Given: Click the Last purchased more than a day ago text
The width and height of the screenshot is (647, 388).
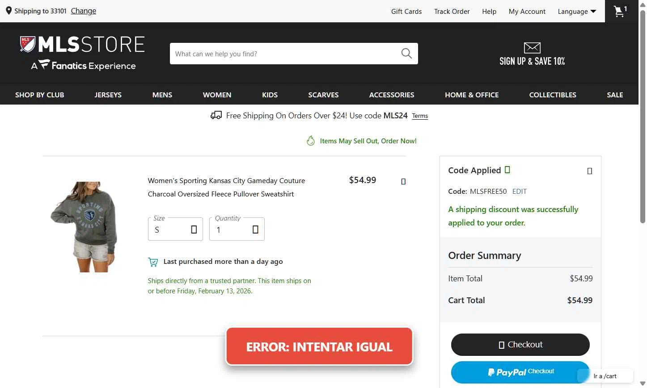Looking at the screenshot, I should click(223, 262).
